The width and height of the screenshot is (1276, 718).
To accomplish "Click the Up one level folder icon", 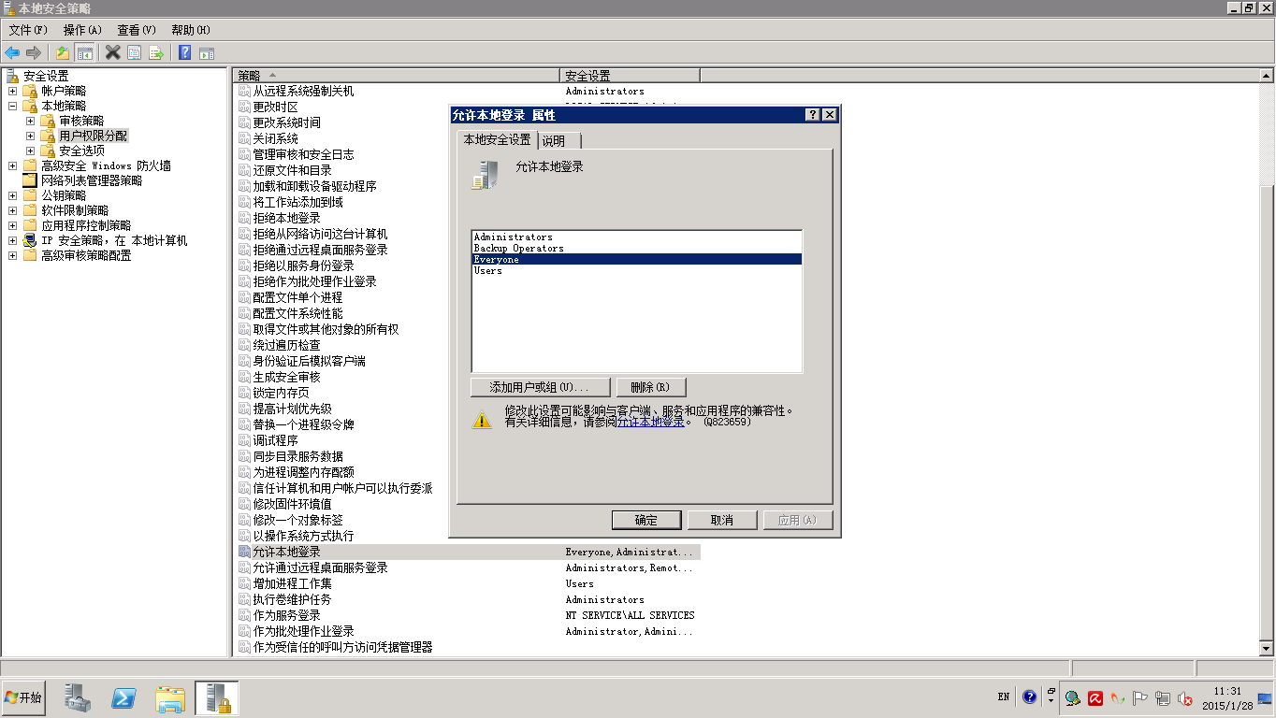I will tap(63, 52).
